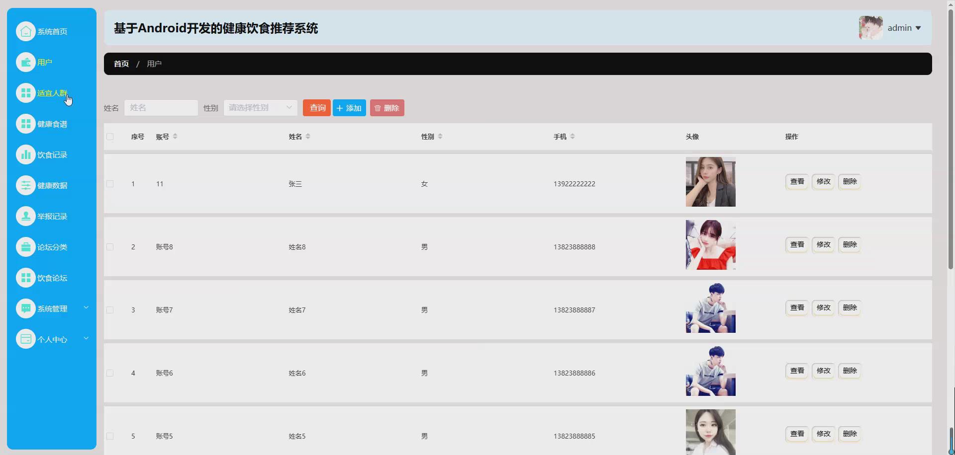Viewport: 955px width, 455px height.
Task: Click 查看 for user 姓名5
Action: (797, 434)
